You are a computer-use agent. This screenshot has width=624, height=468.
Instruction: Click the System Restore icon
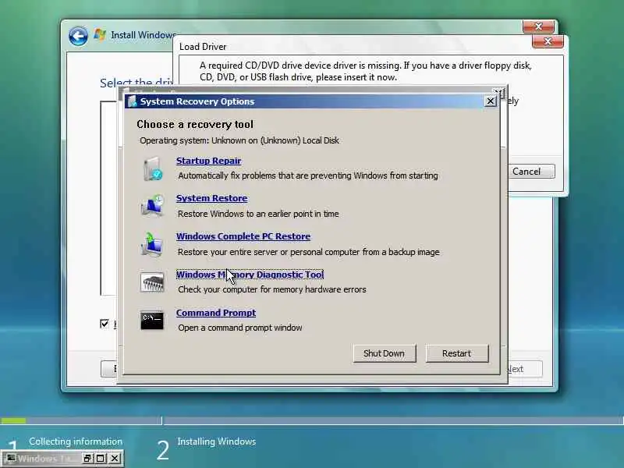point(153,206)
